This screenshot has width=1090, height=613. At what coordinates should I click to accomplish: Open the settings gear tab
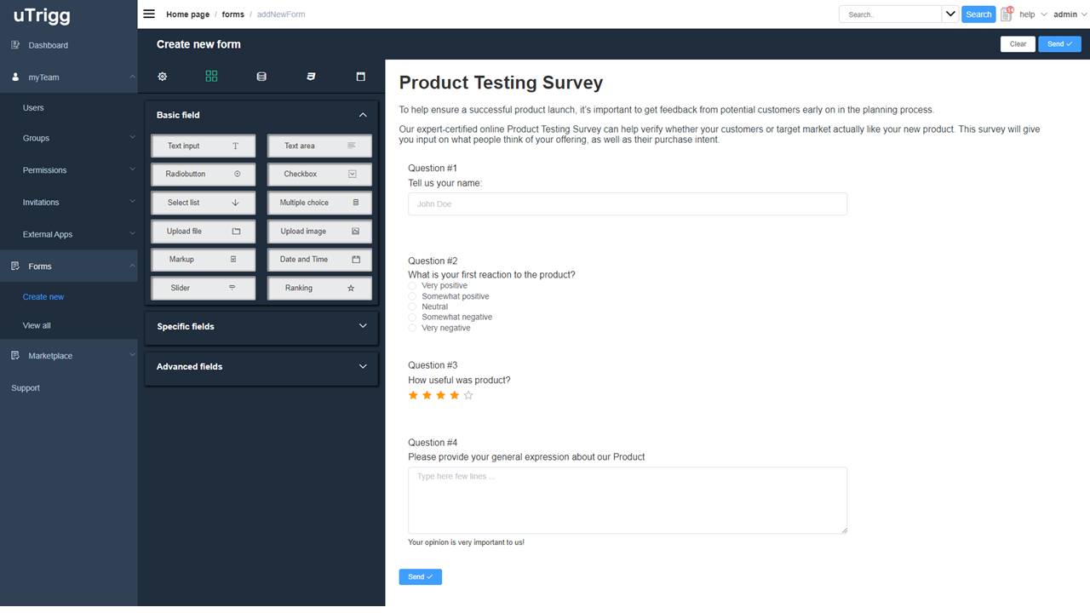click(163, 77)
